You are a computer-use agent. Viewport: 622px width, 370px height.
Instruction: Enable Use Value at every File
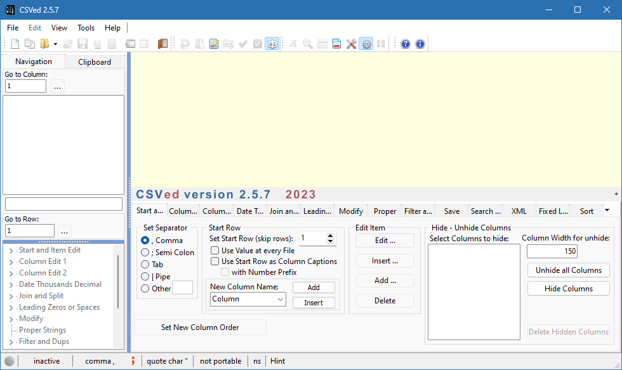[x=215, y=250]
